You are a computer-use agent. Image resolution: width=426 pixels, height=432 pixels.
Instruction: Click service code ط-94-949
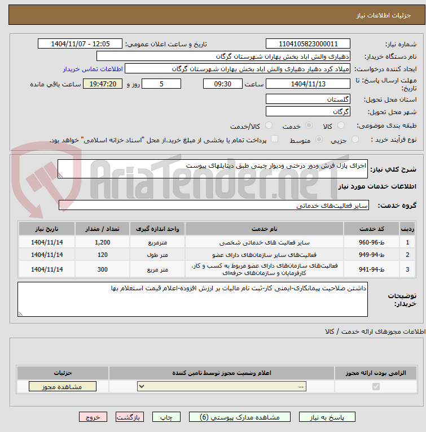pos(371,255)
